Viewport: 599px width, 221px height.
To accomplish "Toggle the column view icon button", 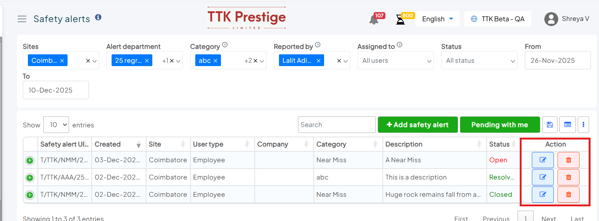I will pyautogui.click(x=567, y=125).
